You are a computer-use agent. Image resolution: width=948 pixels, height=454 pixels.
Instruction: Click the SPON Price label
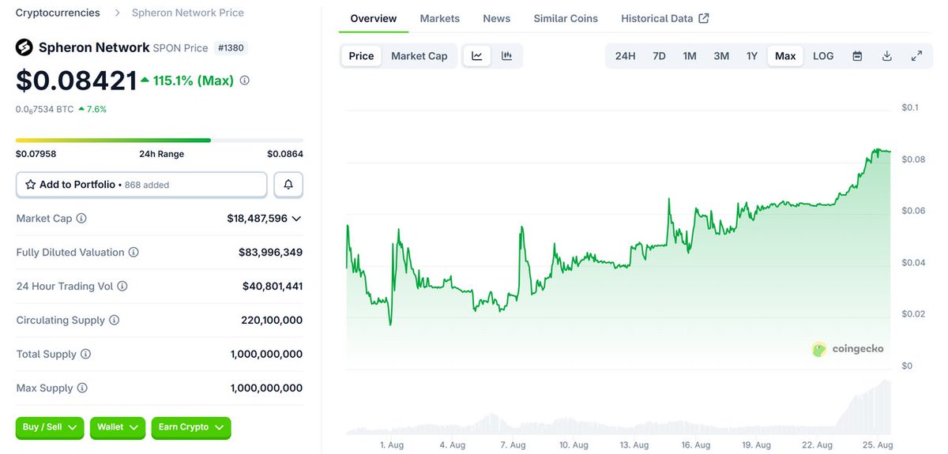181,48
